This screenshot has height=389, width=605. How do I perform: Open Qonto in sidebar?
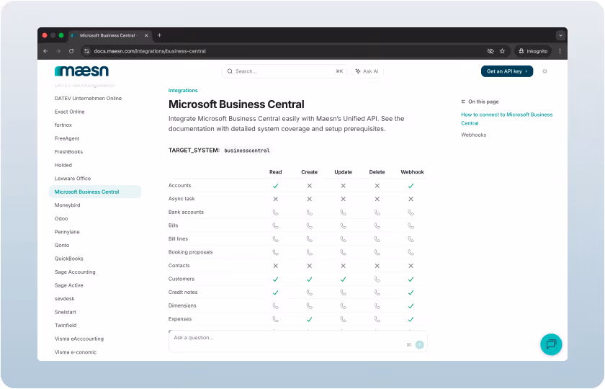(62, 245)
